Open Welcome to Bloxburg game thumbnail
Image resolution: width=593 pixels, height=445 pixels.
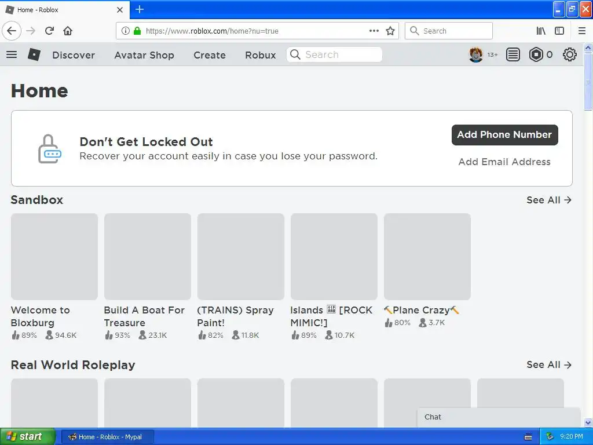coord(54,257)
